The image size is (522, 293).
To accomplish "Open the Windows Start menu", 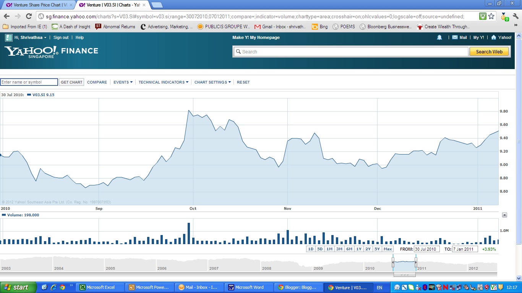I will tap(18, 287).
